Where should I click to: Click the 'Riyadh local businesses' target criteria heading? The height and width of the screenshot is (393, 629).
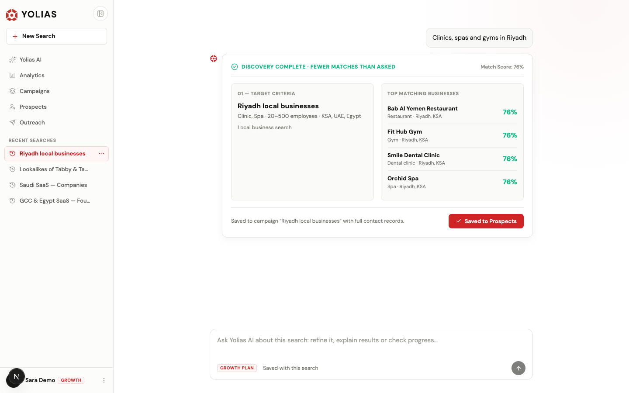[x=278, y=106]
